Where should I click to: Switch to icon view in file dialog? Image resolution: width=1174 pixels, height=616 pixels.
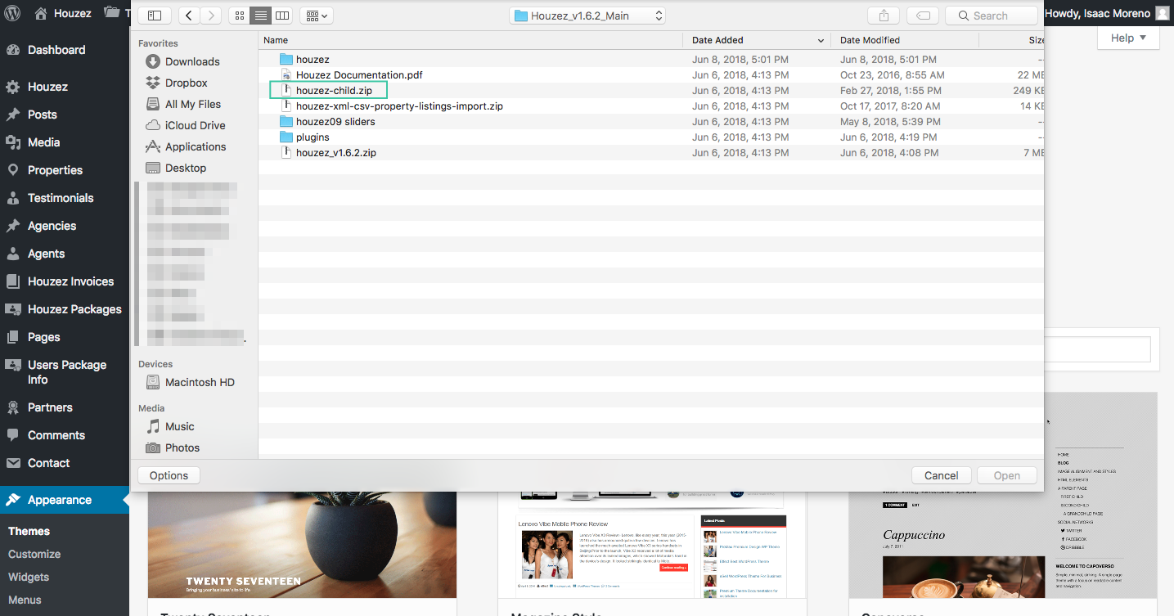tap(239, 16)
